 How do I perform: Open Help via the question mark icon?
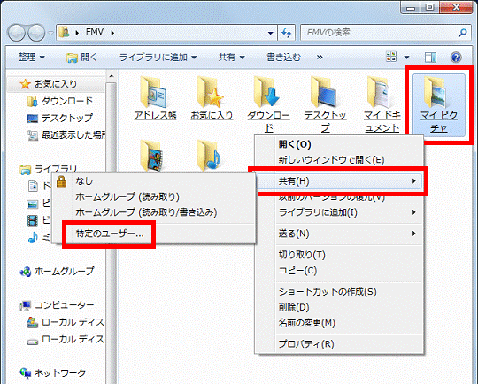point(456,58)
